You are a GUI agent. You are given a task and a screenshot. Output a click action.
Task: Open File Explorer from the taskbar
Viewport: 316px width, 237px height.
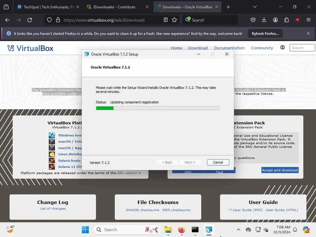(168, 230)
